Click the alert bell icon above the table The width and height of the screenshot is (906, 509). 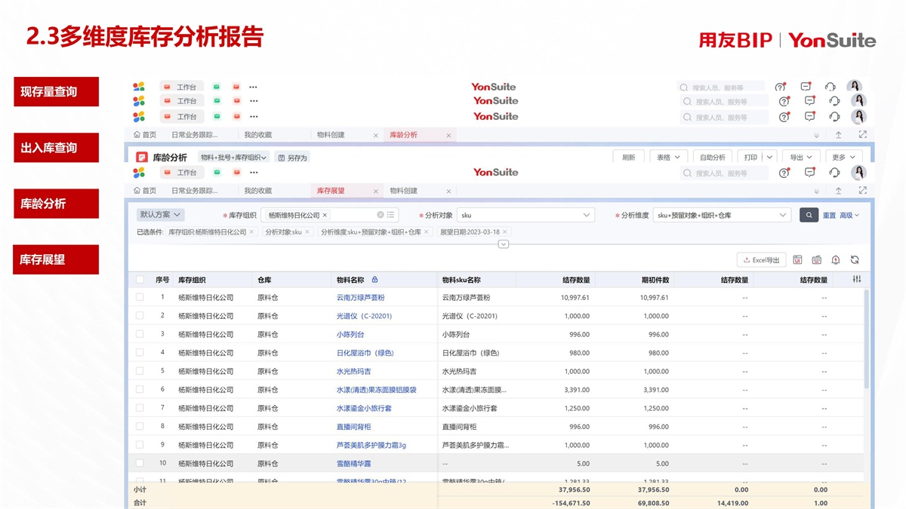pos(836,259)
